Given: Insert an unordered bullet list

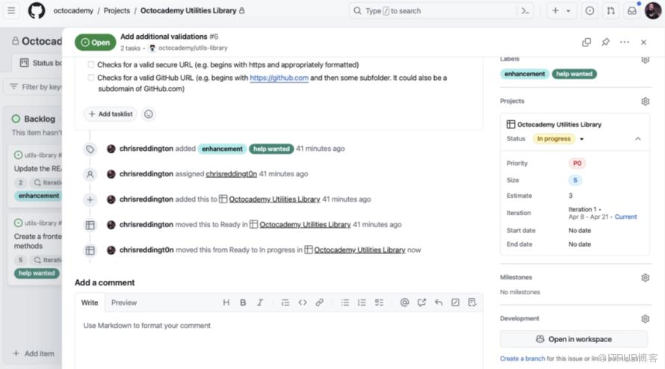Looking at the screenshot, I should tap(345, 303).
